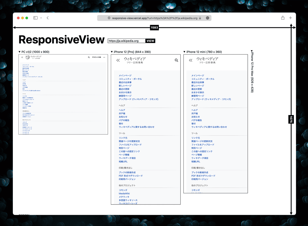
Task: Open the ellipsis more-options menu in the PC preview
Action: [104, 57]
